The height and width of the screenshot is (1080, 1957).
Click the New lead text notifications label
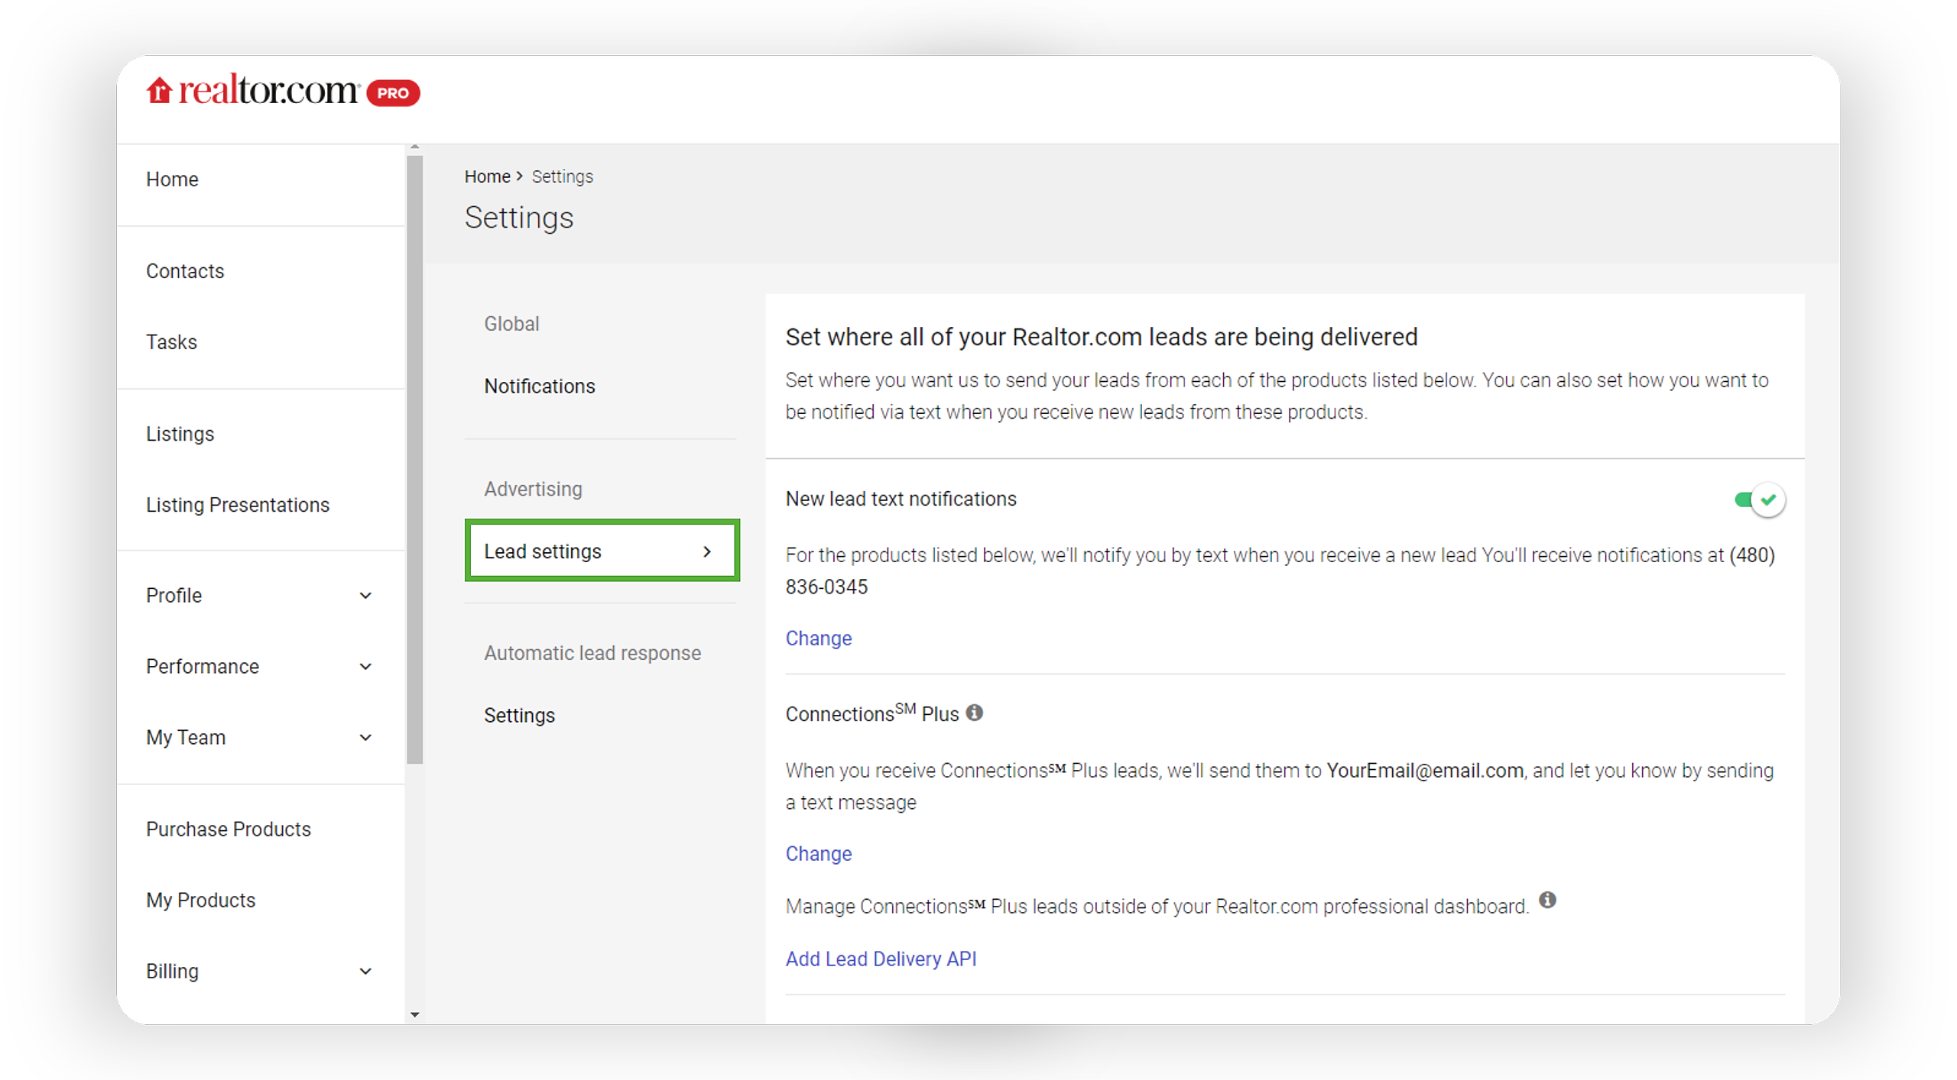point(901,499)
